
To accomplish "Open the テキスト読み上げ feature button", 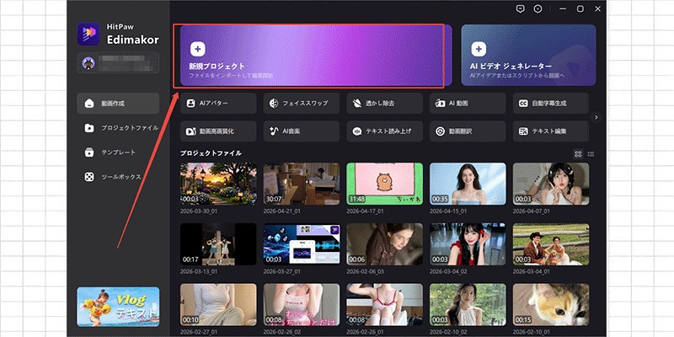I will (385, 131).
